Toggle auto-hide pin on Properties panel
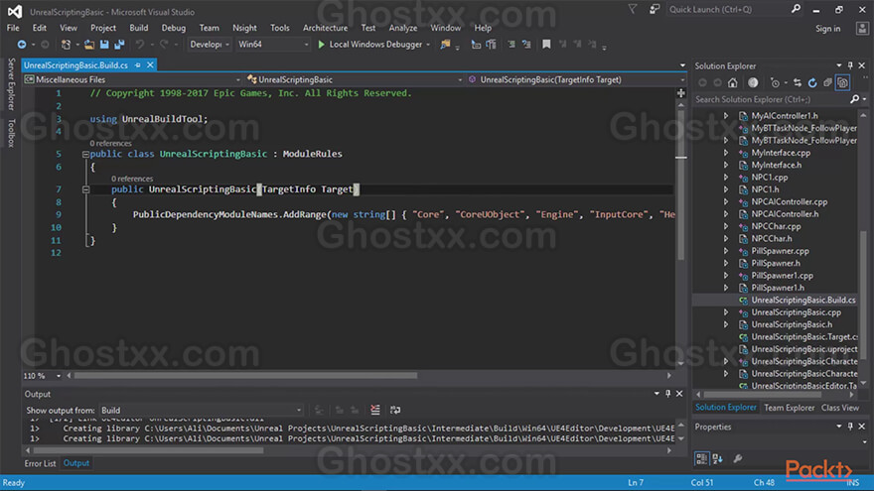 click(850, 427)
